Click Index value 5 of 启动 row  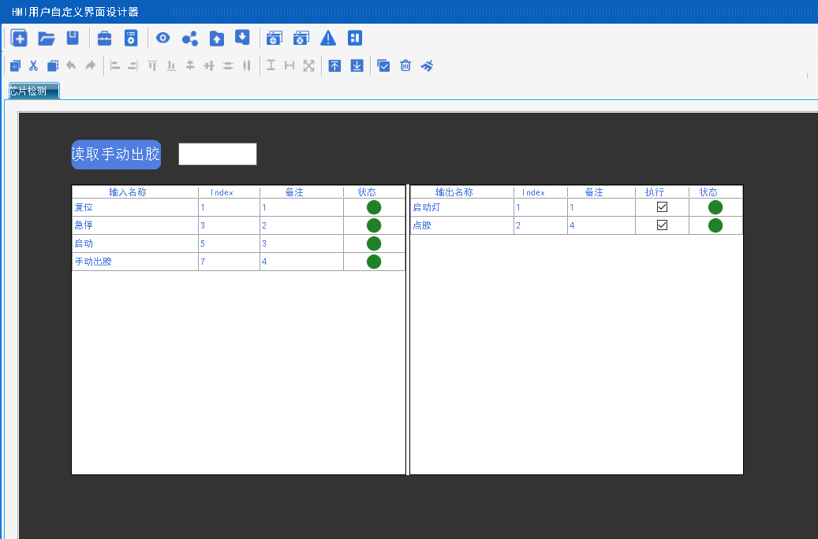coord(203,243)
